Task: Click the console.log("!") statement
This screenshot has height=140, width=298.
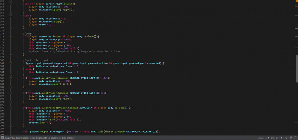Action: click(x=41, y=122)
